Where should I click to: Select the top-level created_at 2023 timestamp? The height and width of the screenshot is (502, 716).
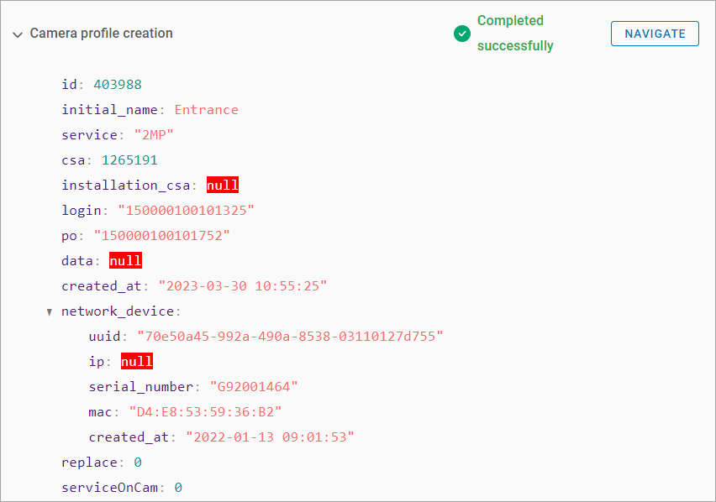[242, 286]
